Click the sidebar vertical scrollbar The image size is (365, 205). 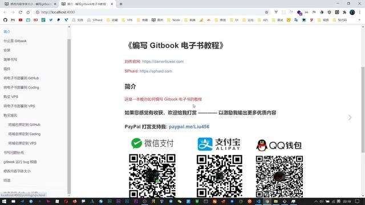(69, 116)
